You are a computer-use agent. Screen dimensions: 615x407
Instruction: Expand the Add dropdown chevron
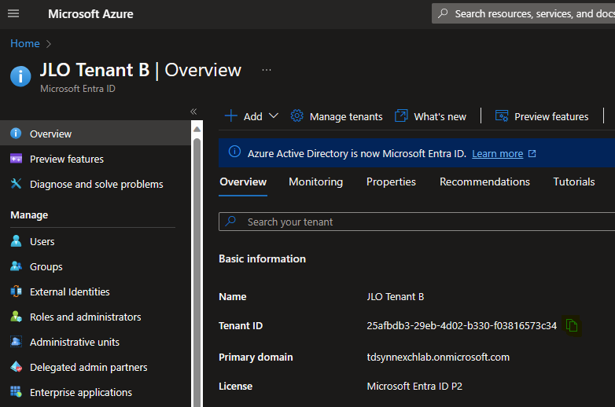tap(274, 116)
